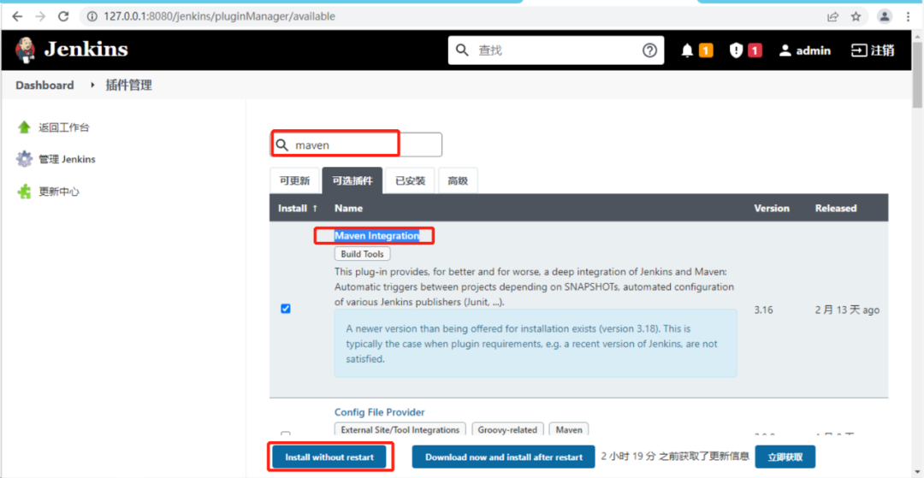Click Install without restart
This screenshot has height=478, width=924.
click(329, 457)
